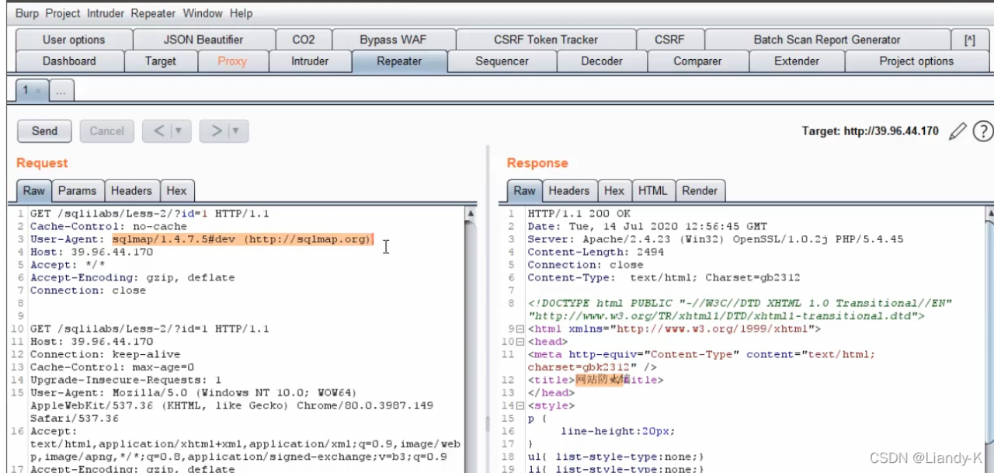The width and height of the screenshot is (994, 473).
Task: Click the title tag line in response
Action: 596,380
